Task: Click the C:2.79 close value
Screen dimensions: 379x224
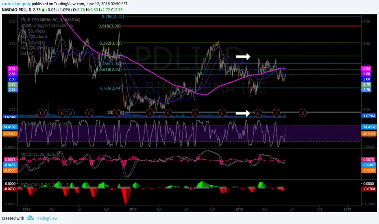Action: 117,10
